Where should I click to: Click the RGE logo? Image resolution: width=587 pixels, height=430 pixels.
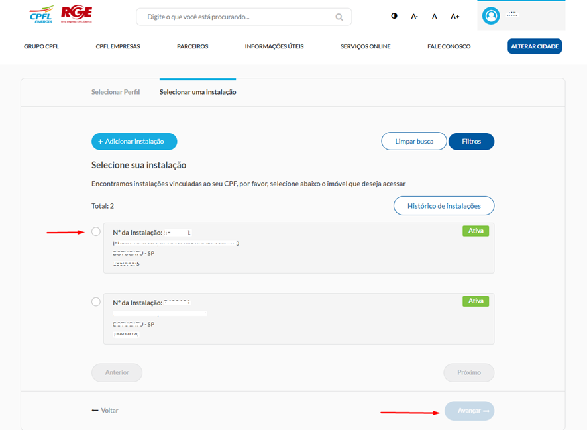pyautogui.click(x=76, y=14)
